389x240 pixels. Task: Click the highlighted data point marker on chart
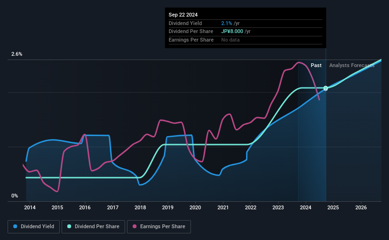(x=326, y=88)
